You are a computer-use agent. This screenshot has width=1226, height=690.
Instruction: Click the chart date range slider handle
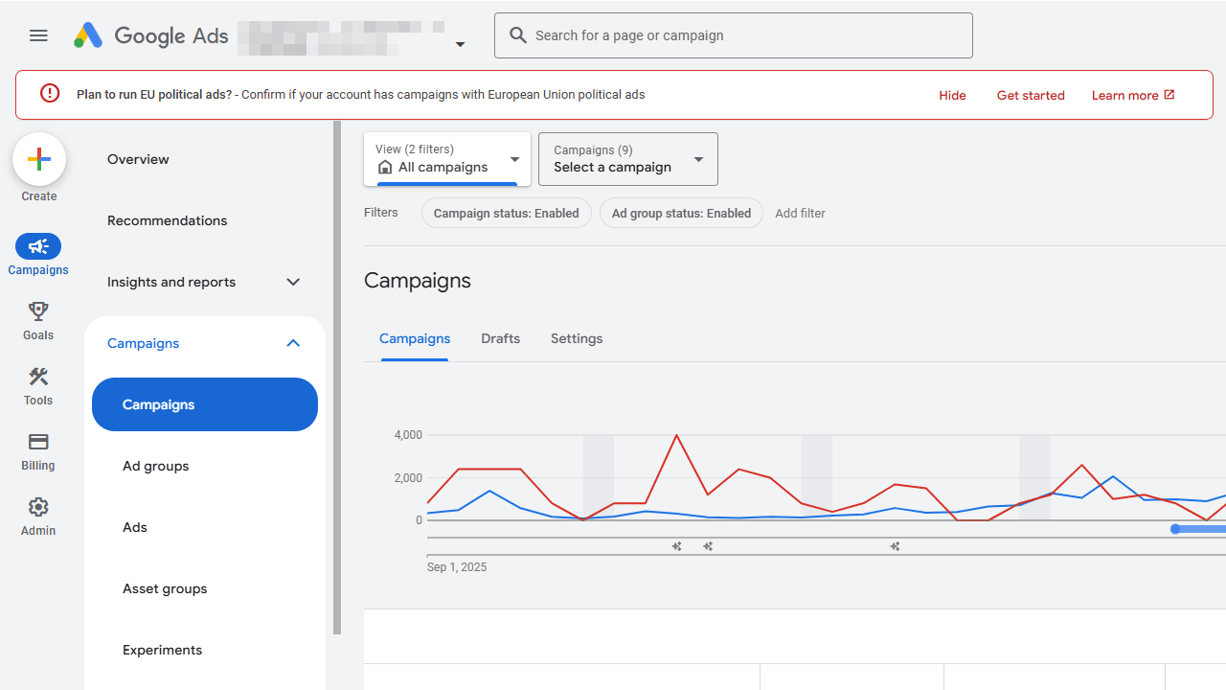1175,529
